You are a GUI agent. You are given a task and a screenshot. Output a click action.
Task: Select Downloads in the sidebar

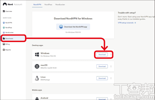pyautogui.click(x=13, y=39)
